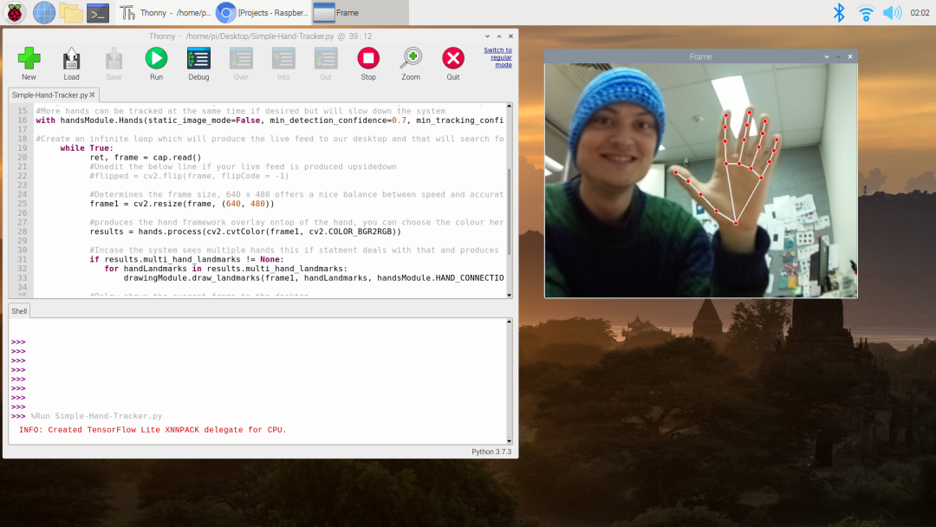The image size is (936, 527).
Task: Stop the running script
Action: click(368, 64)
